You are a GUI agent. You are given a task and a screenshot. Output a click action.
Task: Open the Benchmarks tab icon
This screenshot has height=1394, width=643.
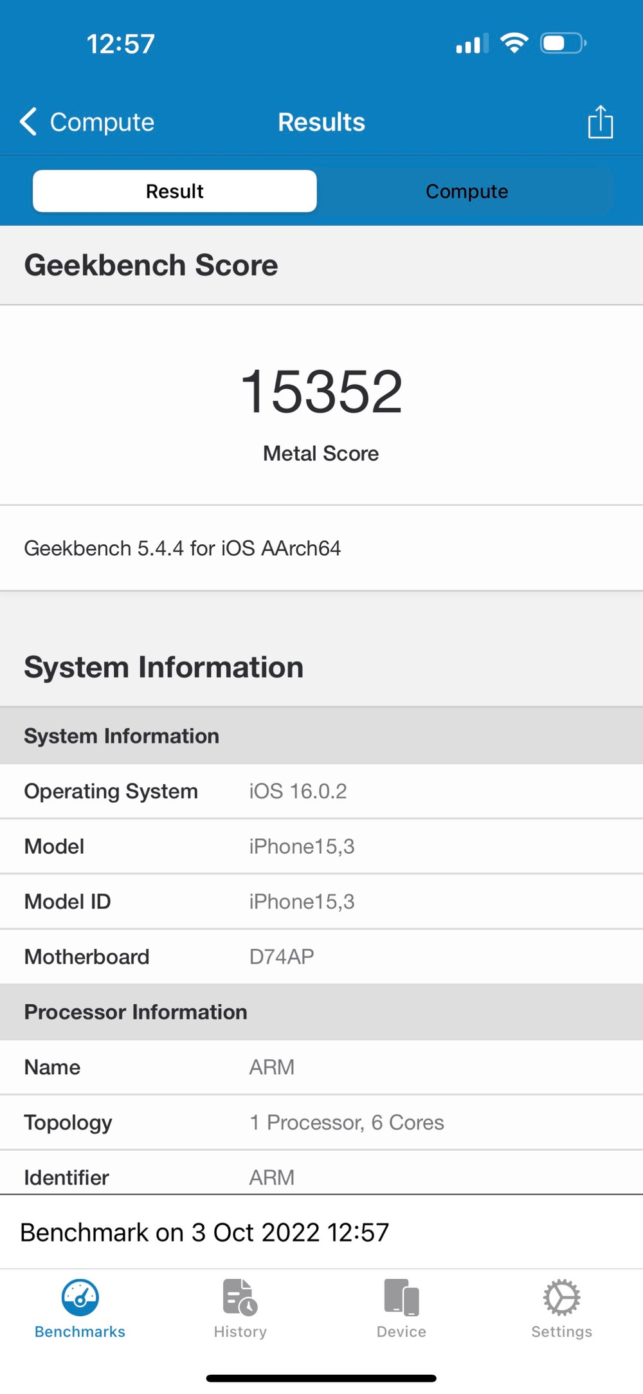(x=80, y=1297)
